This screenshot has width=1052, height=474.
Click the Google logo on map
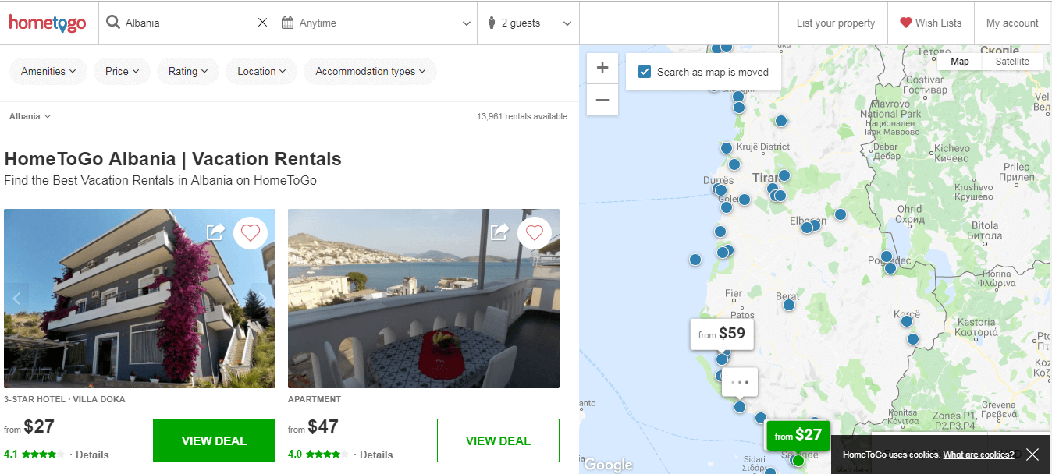point(608,465)
